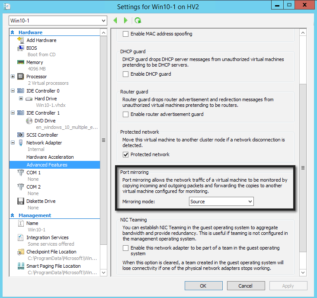Click the COM 2 port icon
The height and width of the screenshot is (298, 317).
(x=21, y=186)
